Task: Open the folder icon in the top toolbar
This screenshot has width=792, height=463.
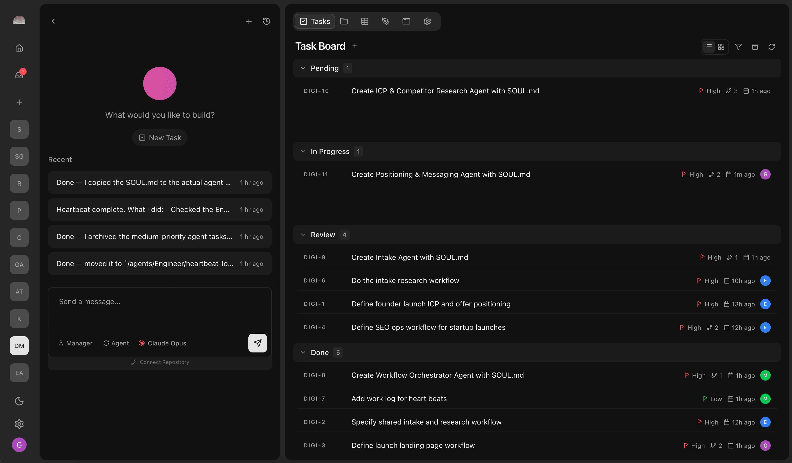Action: [x=344, y=21]
